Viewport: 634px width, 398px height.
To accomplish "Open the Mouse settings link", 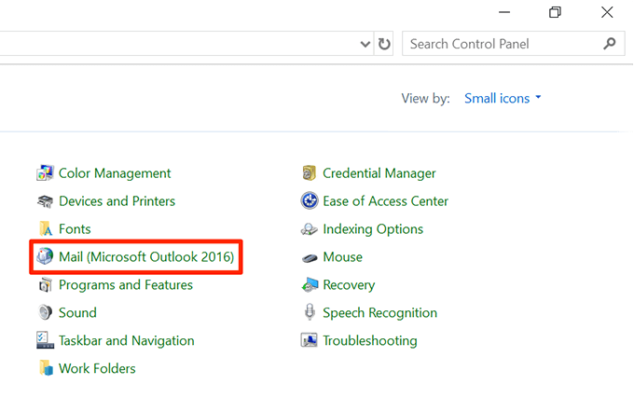I will click(342, 257).
